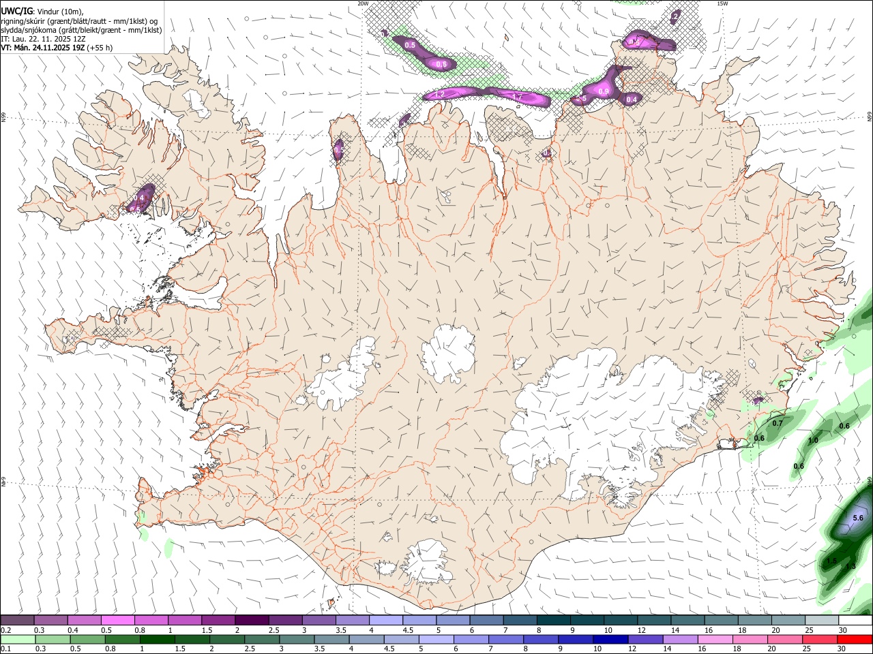873x654 pixels.
Task: Click the '0.2' label on the upper legend
Action: (5, 630)
